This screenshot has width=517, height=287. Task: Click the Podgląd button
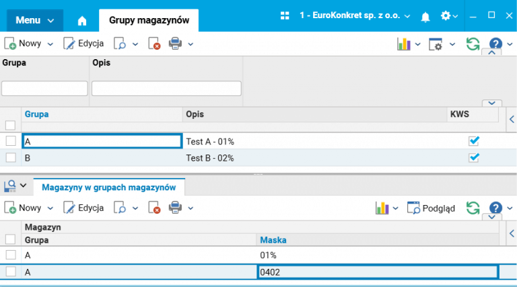tap(431, 208)
